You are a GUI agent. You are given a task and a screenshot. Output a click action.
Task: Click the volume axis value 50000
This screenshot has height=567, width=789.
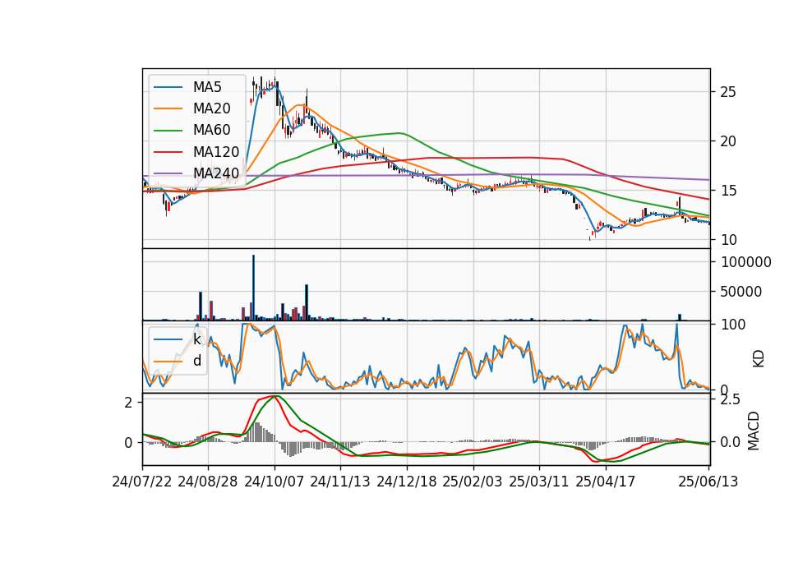[741, 292]
